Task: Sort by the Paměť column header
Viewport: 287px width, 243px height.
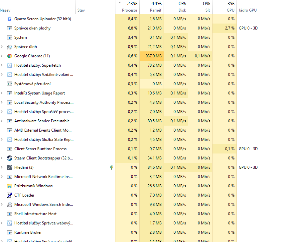Action: pyautogui.click(x=152, y=7)
